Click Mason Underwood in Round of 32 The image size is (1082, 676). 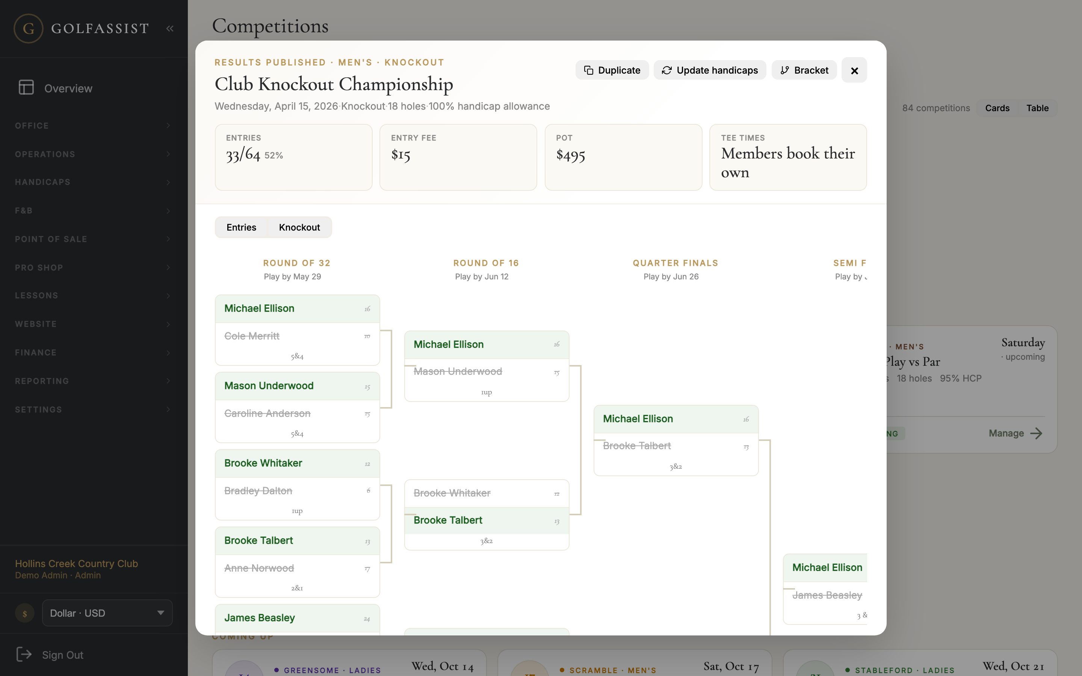pos(297,386)
